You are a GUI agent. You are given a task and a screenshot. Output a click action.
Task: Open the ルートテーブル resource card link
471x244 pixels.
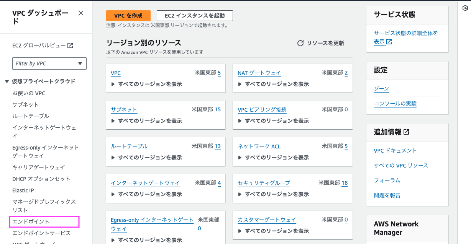(129, 146)
